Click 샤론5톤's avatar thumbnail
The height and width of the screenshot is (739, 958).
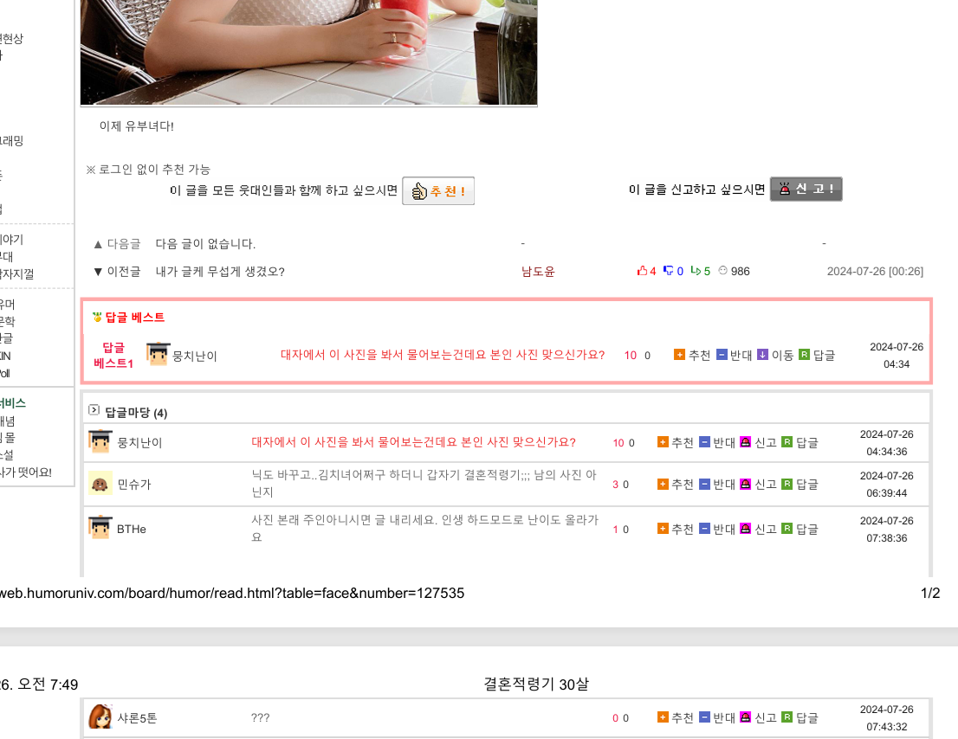(100, 717)
